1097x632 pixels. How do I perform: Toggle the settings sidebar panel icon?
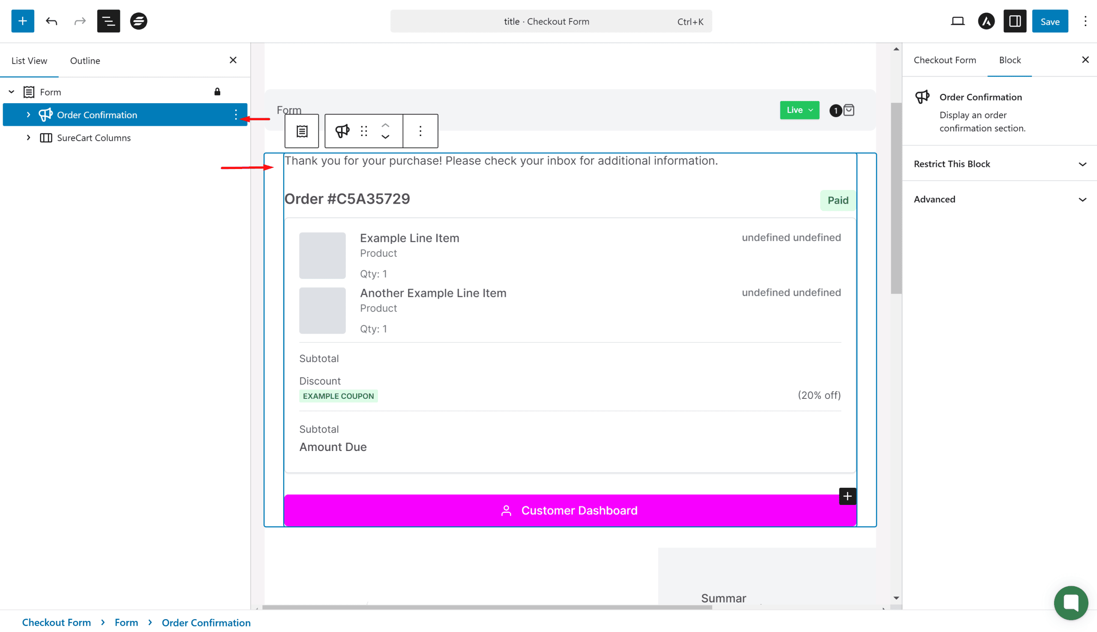1014,21
